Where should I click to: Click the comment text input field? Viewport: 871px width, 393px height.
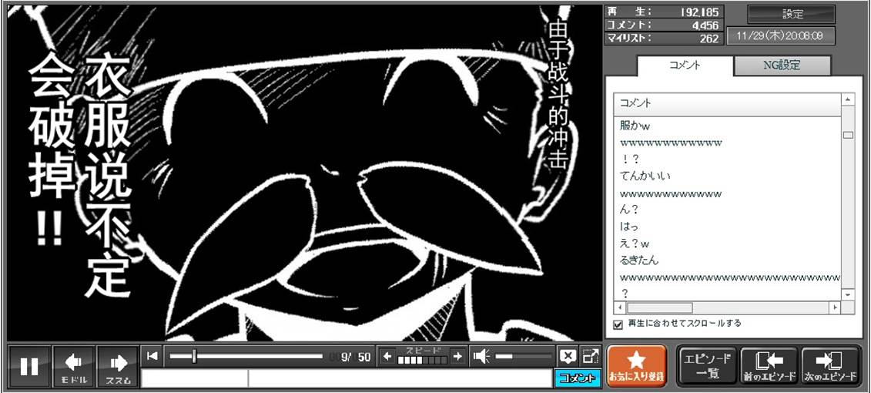click(x=347, y=378)
